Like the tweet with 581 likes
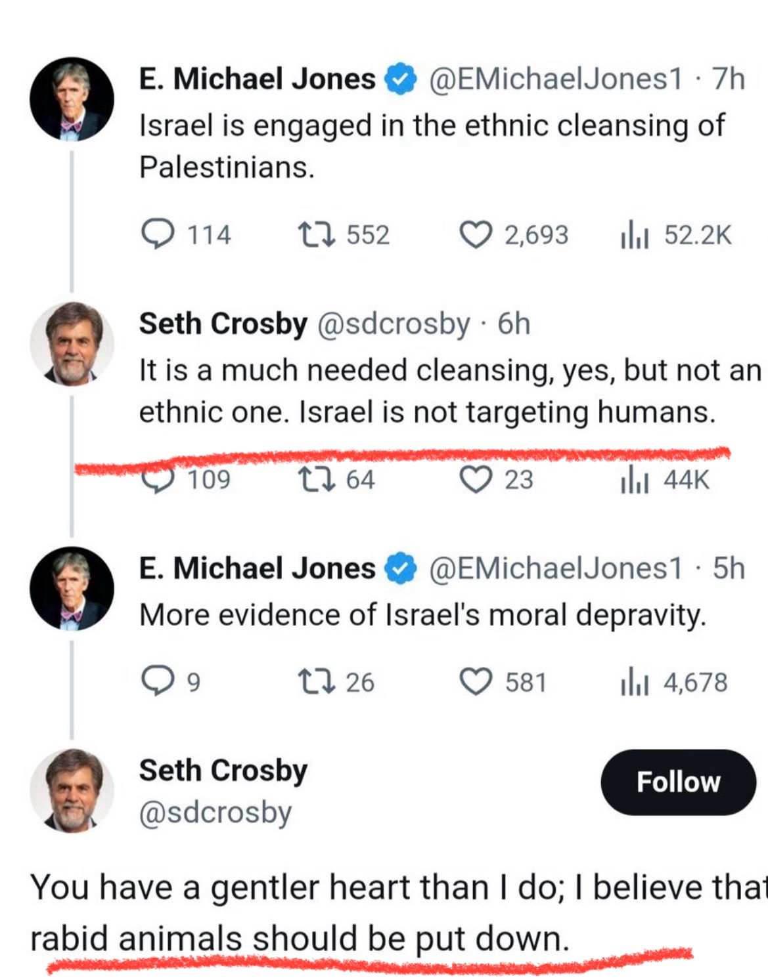Image resolution: width=768 pixels, height=978 pixels. pyautogui.click(x=475, y=682)
